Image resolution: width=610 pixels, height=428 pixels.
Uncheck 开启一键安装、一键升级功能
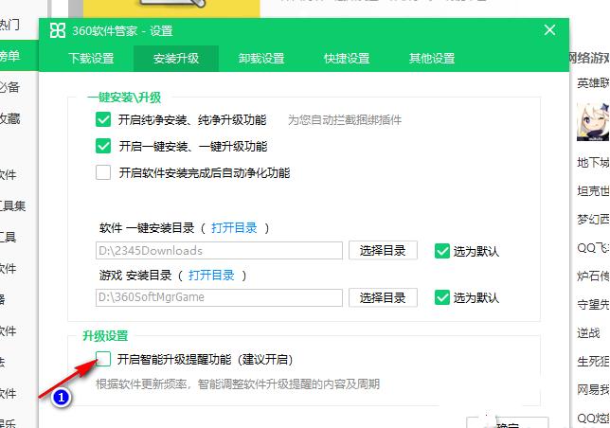coord(103,147)
